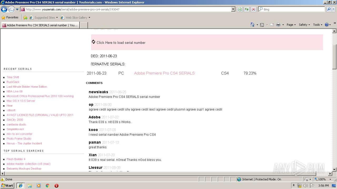Toggle Compatibility View icon

point(240,9)
